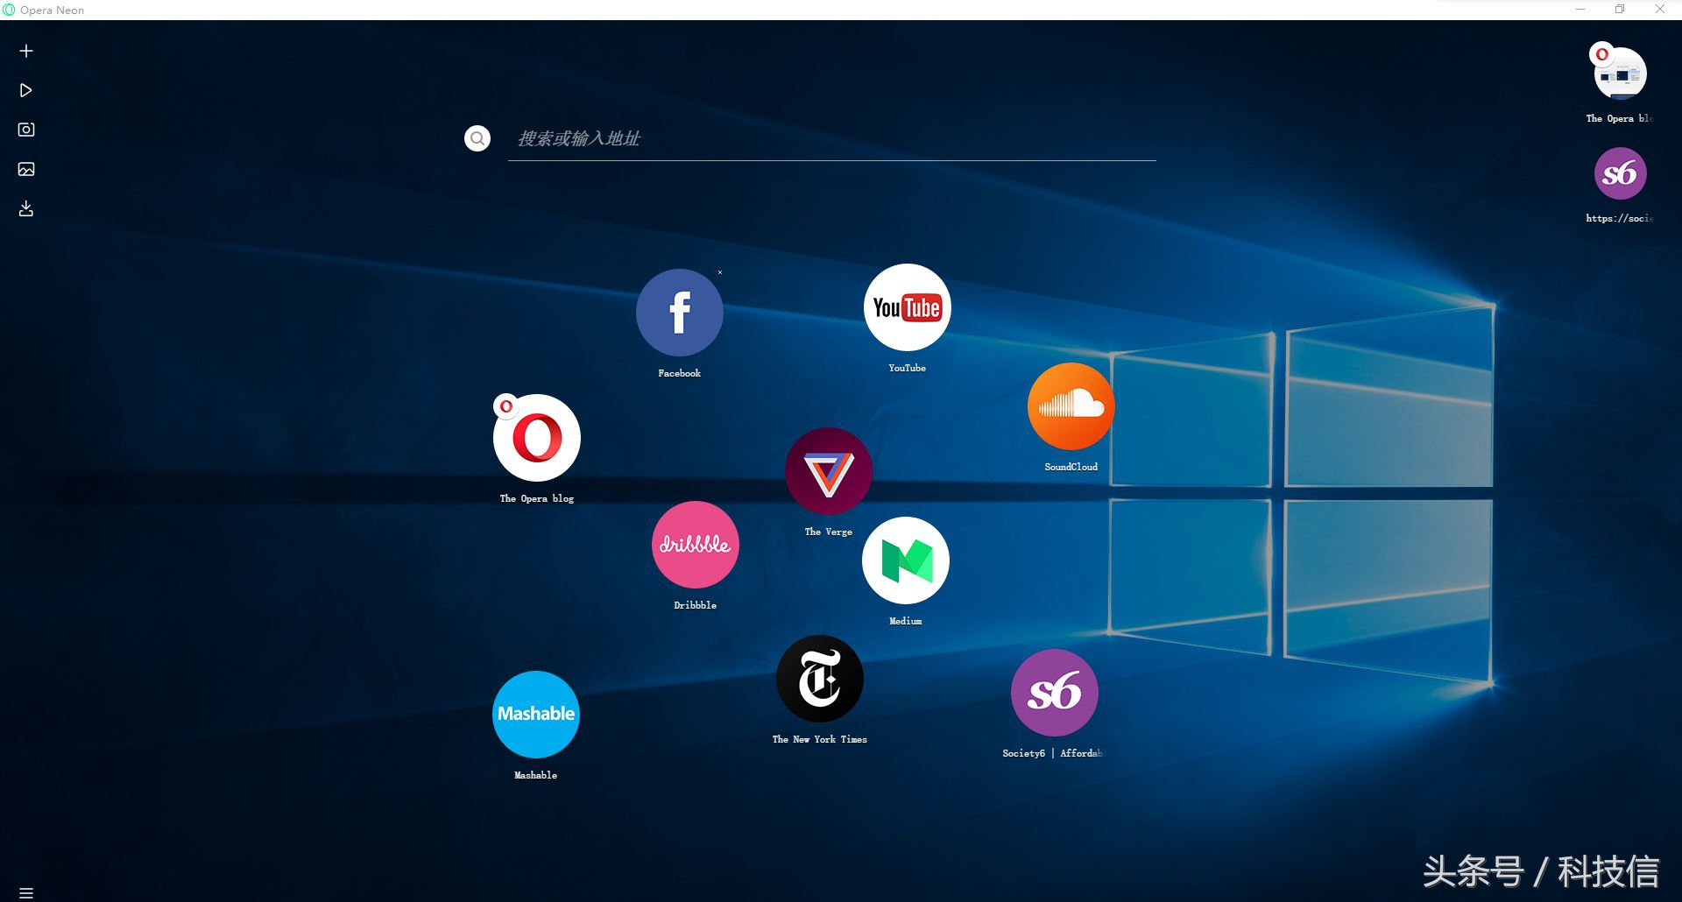The width and height of the screenshot is (1682, 902).
Task: Click the YouTube label text
Action: (x=908, y=368)
